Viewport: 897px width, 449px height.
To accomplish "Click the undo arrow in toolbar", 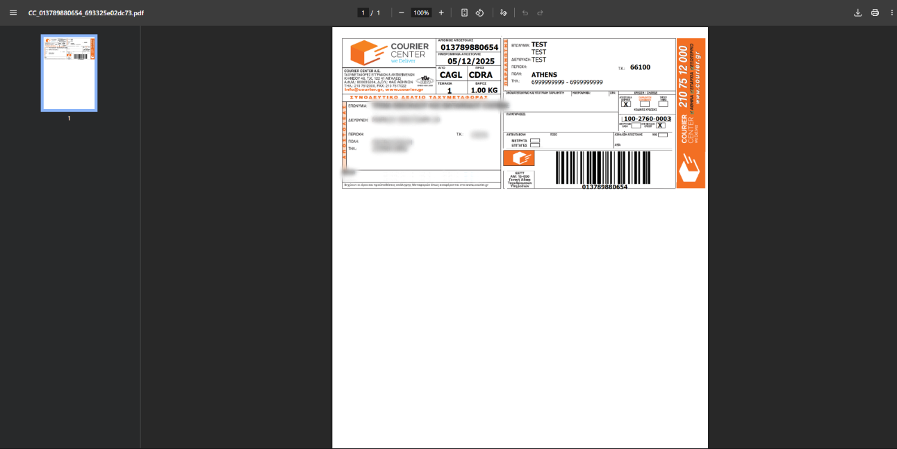I will coord(525,12).
